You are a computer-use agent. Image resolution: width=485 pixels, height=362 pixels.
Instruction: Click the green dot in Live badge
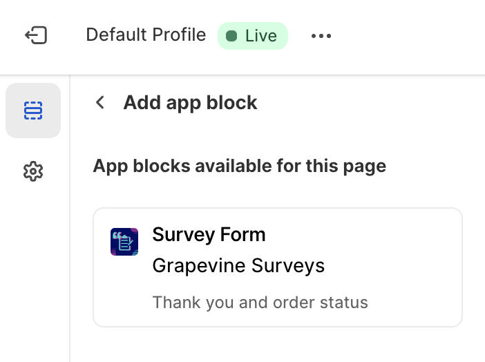[x=232, y=36]
